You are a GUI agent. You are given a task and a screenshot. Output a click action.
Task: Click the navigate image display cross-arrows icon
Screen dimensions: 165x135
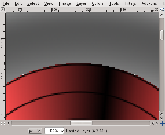(x=162, y=123)
